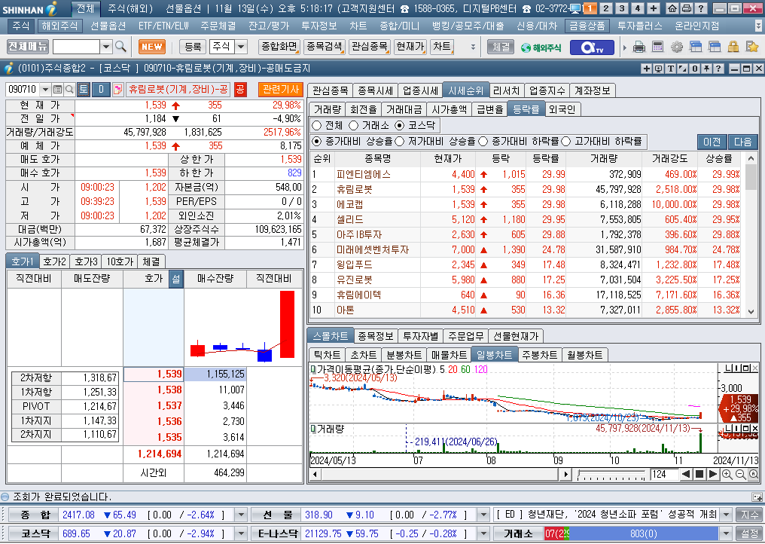The image size is (765, 544).
Task: Click the plus icon to add a virtual screen
Action: [x=654, y=8]
